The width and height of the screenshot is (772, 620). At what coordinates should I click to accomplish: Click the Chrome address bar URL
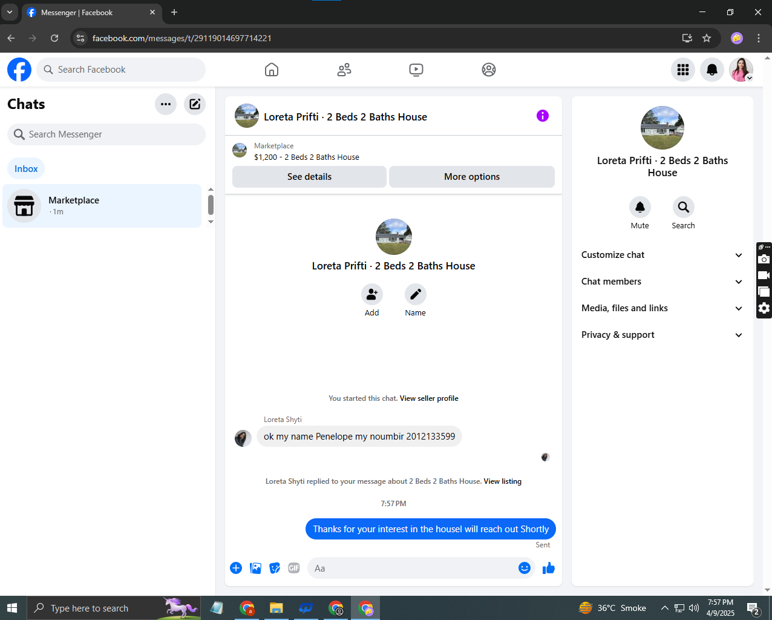coord(182,38)
